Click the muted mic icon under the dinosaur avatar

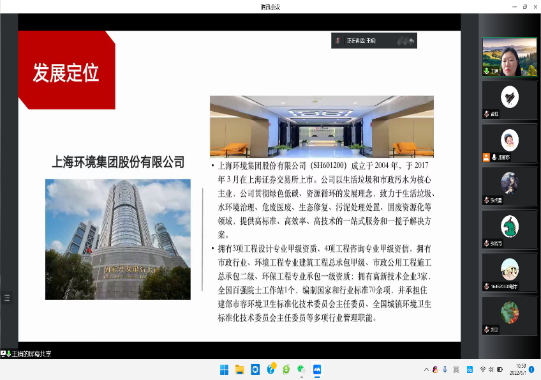(x=487, y=243)
